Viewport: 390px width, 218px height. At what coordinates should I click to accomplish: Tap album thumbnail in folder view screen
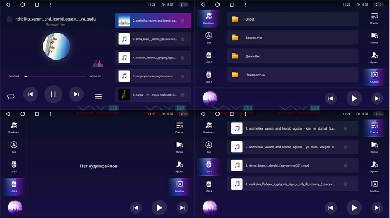click(209, 98)
